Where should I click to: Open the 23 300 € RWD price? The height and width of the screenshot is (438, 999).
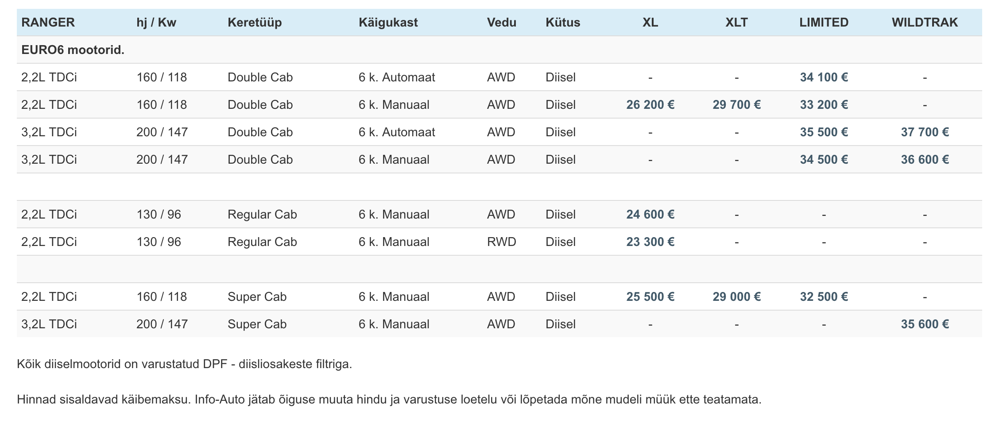coord(650,242)
